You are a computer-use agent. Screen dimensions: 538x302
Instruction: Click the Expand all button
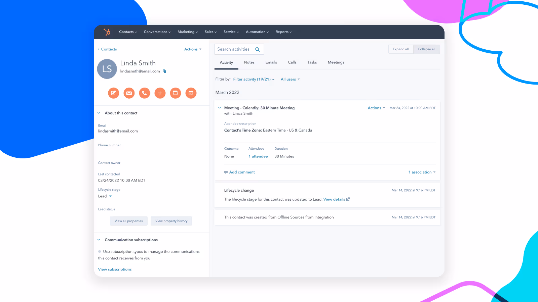pyautogui.click(x=401, y=49)
